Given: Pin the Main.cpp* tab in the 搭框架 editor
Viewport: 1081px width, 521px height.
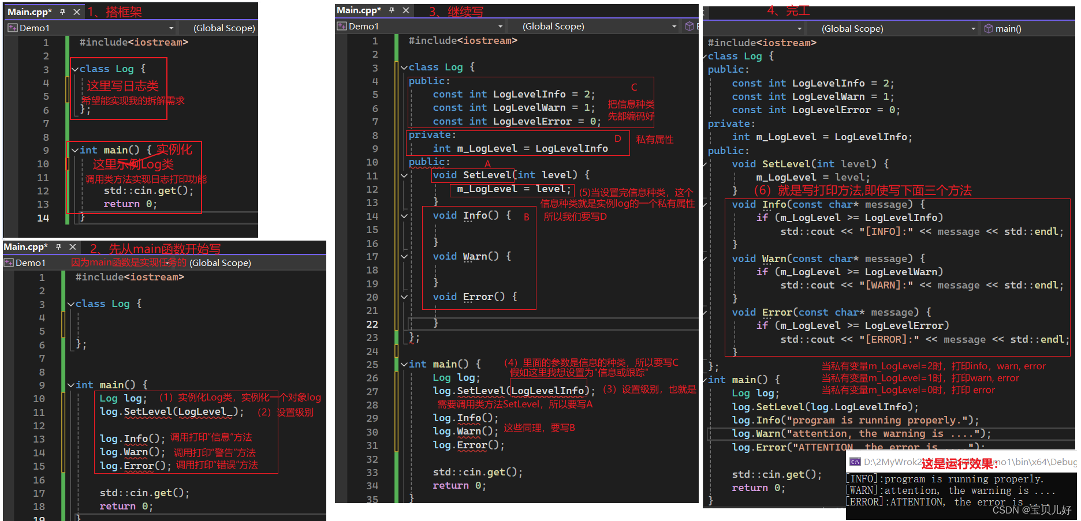Looking at the screenshot, I should tap(62, 12).
